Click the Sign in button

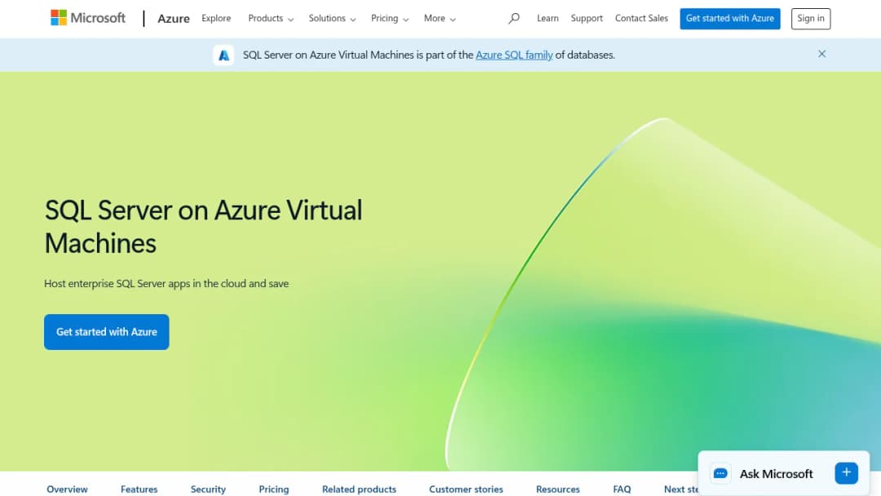pyautogui.click(x=810, y=19)
